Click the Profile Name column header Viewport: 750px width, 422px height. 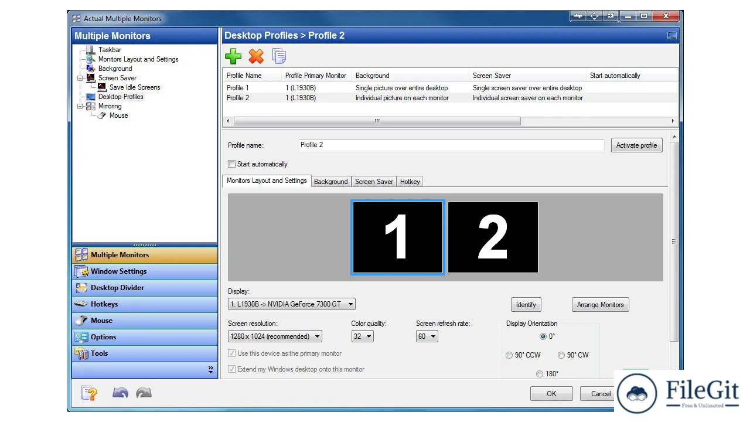[252, 76]
